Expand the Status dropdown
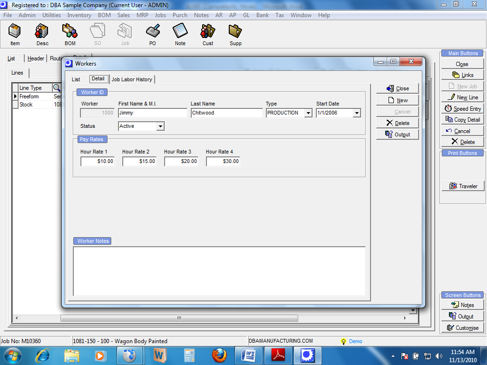The height and width of the screenshot is (365, 487). click(160, 126)
